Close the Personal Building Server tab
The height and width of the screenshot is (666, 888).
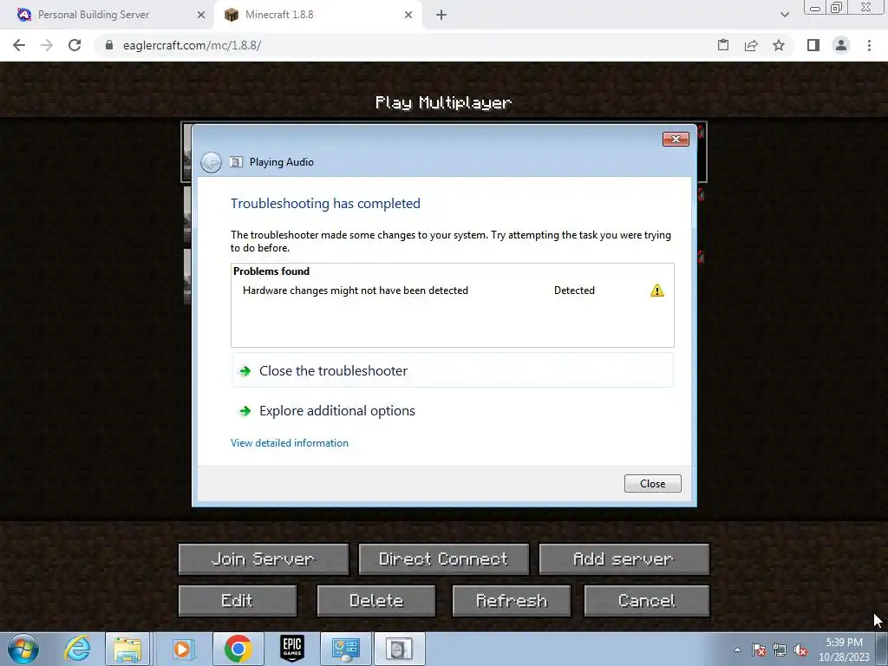pos(201,16)
